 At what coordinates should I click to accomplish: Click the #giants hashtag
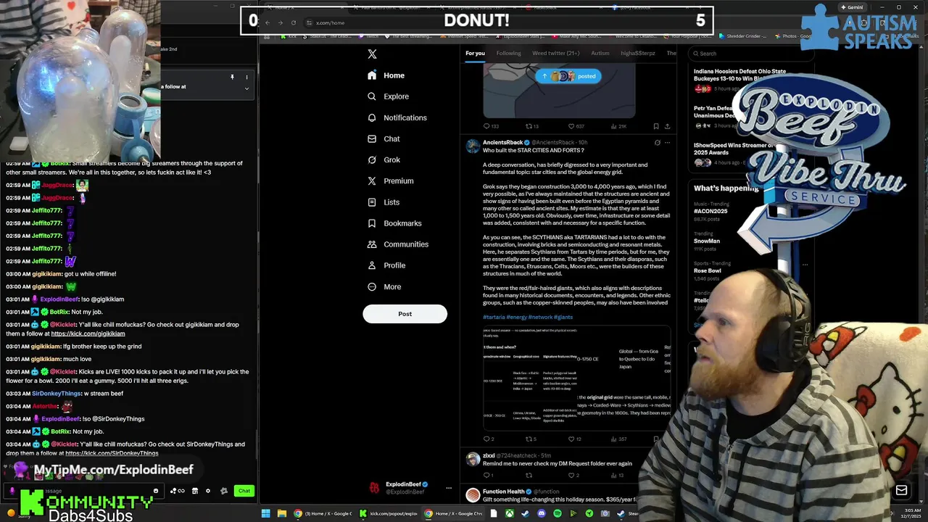pos(563,317)
